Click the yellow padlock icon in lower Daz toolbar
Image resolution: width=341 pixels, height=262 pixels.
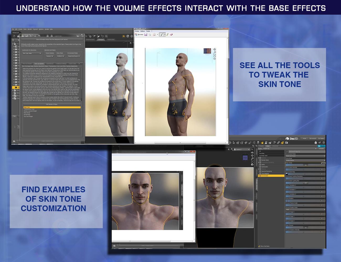coord(282,143)
